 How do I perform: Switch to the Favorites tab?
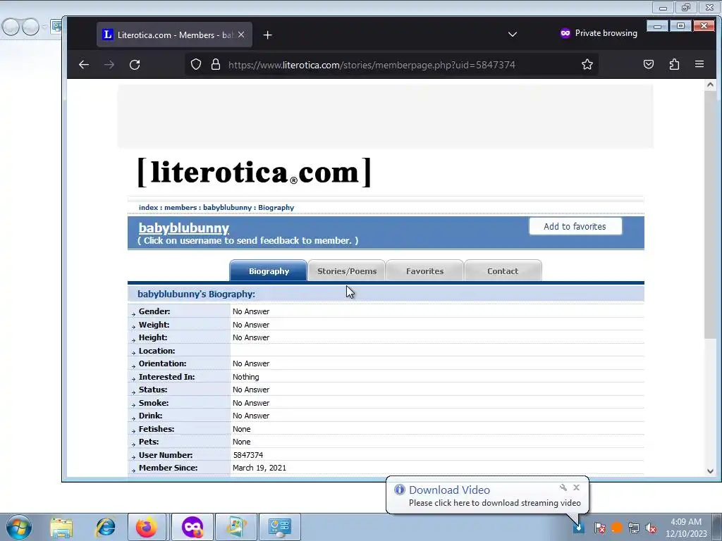[x=424, y=271]
